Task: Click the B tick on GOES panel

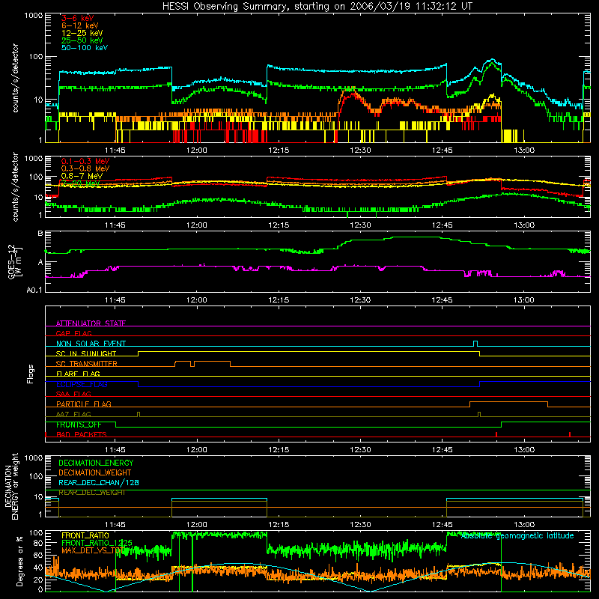Action: pos(40,233)
